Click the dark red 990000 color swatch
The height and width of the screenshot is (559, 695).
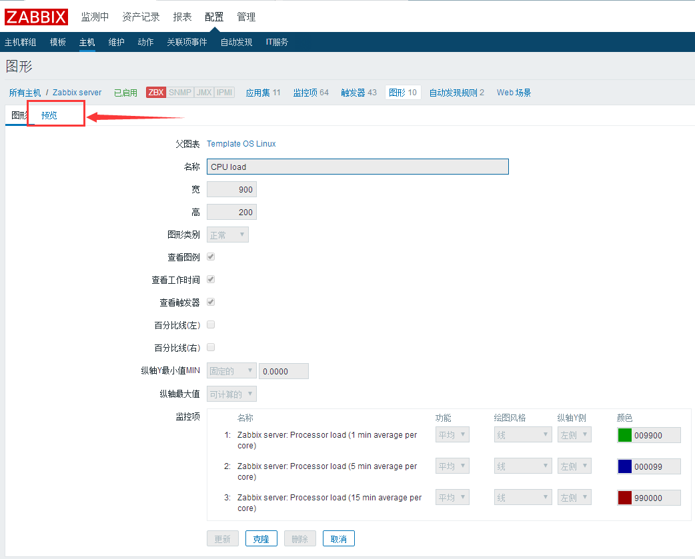point(625,498)
